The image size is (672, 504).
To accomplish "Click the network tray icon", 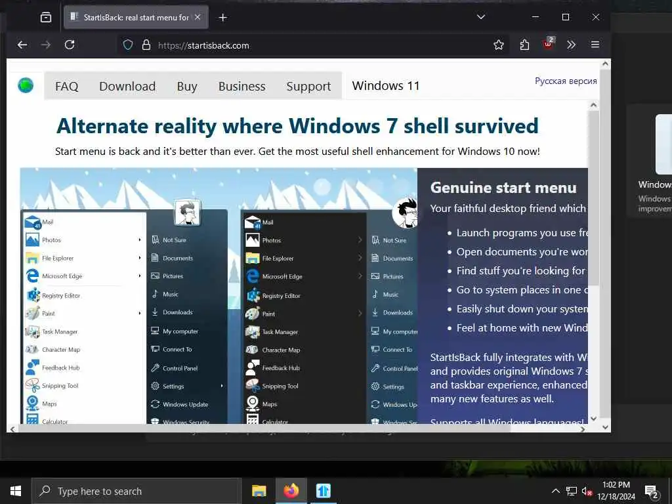I will (572, 491).
